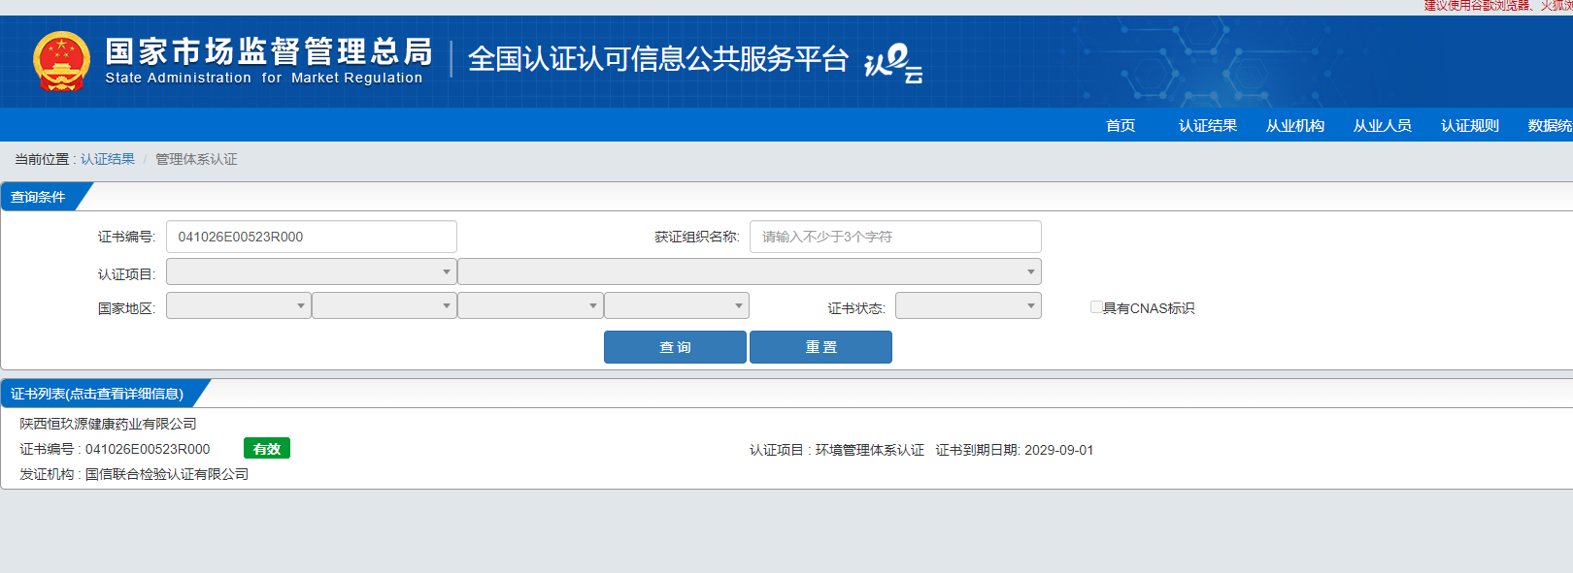The image size is (1573, 573).
Task: Open the fourth 国家地区 dropdown
Action: [676, 305]
